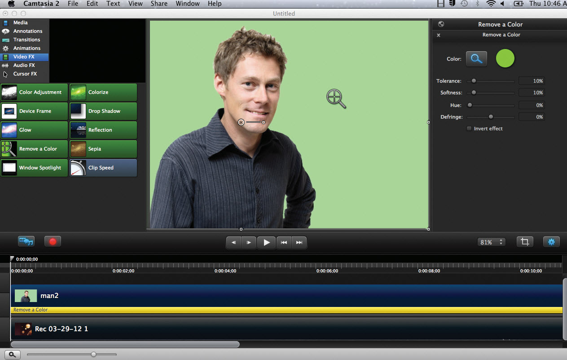Screen dimensions: 567x360
Task: Click the timeline zoom magnifier button
Action: pyautogui.click(x=13, y=355)
